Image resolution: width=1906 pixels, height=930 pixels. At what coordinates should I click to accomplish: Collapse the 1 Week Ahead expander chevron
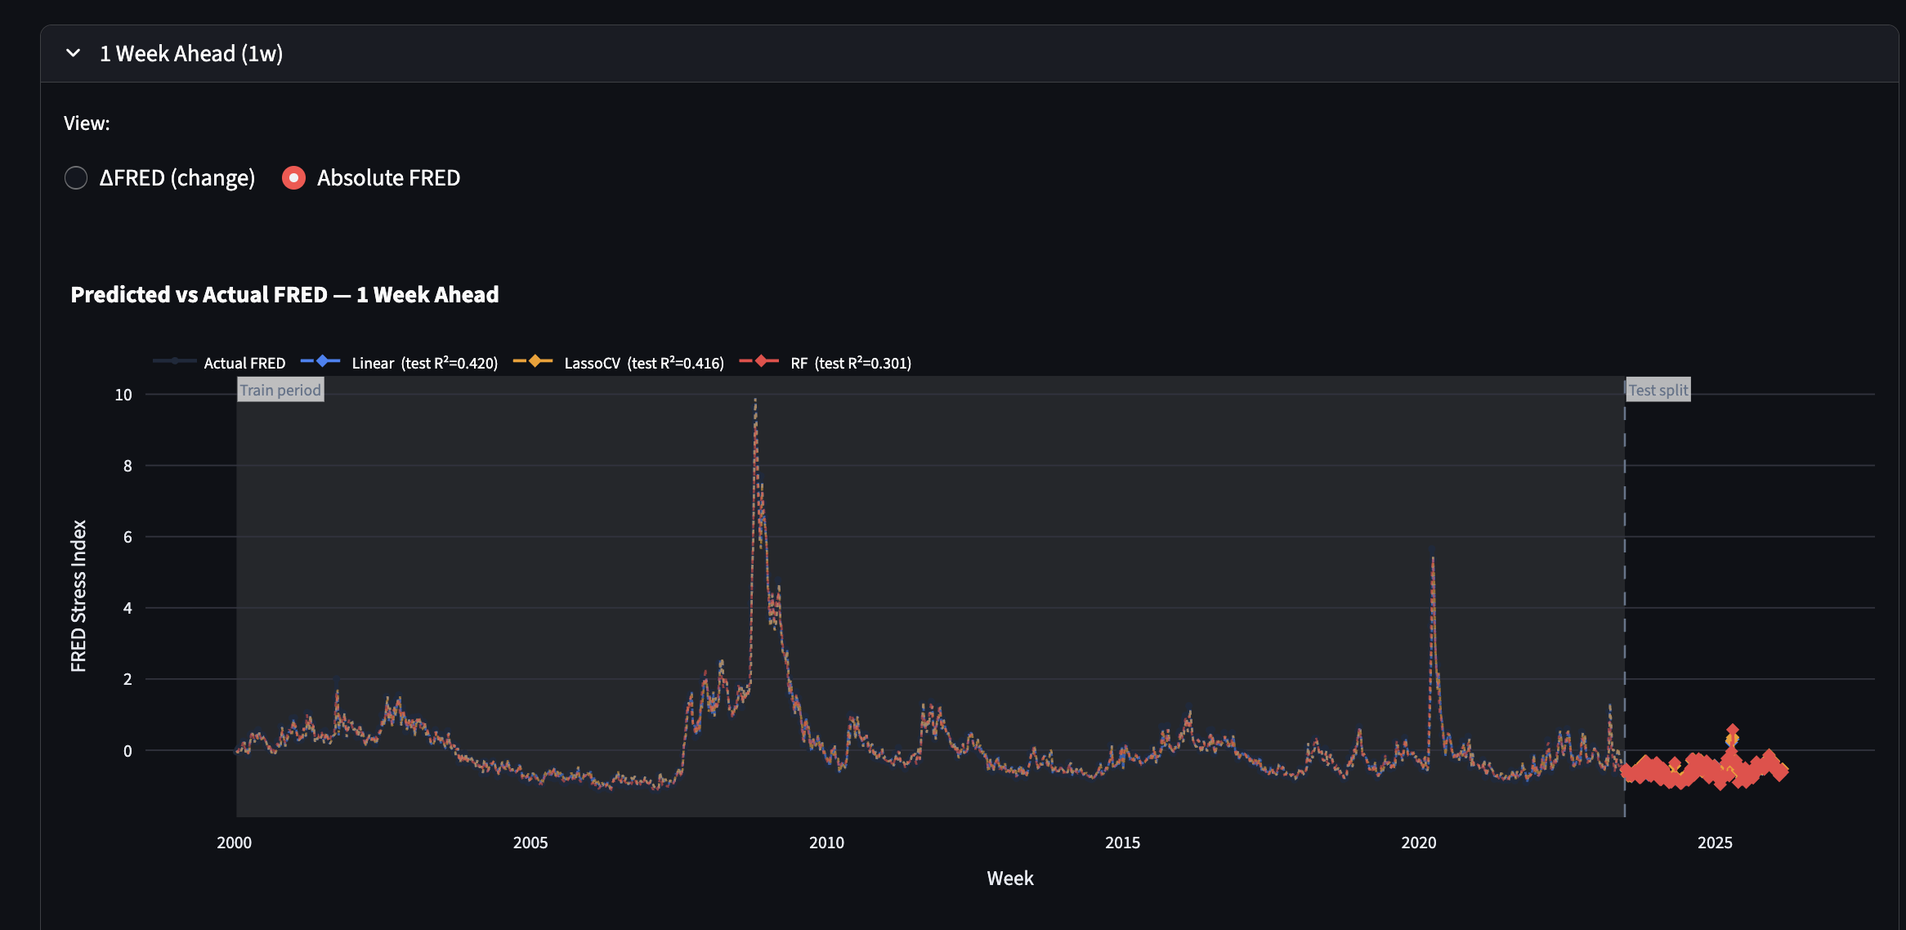pyautogui.click(x=74, y=54)
